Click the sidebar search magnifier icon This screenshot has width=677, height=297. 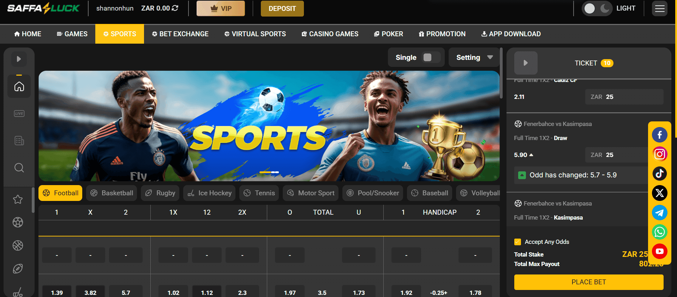[x=19, y=168]
